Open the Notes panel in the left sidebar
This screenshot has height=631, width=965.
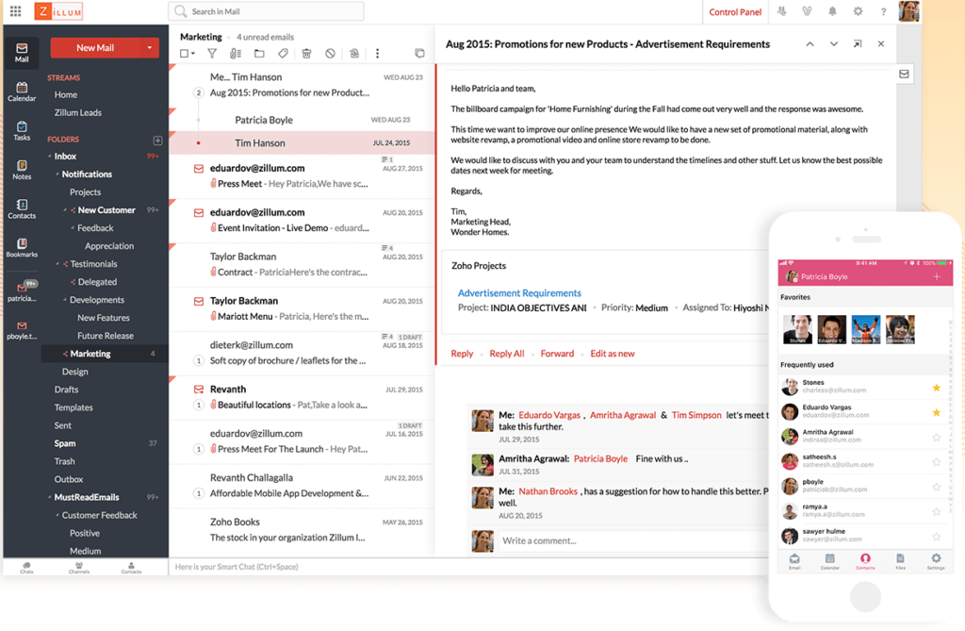(x=22, y=167)
